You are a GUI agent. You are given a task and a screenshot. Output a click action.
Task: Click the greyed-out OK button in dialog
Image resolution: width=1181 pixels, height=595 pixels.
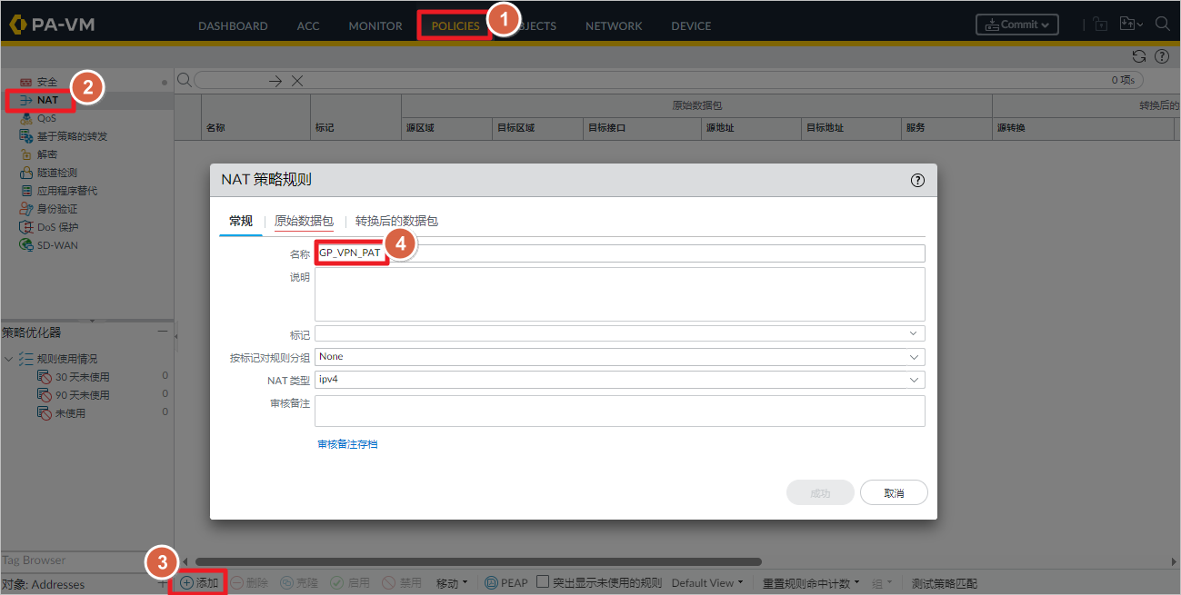(820, 492)
